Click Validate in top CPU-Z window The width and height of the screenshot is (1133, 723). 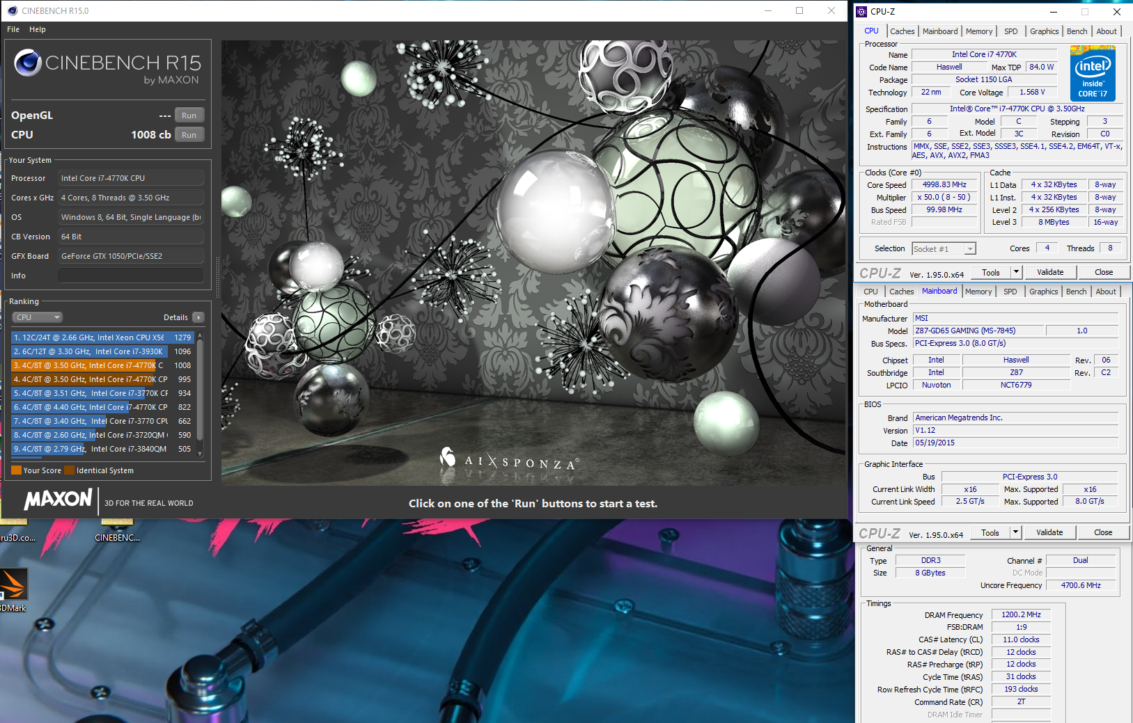tap(1050, 273)
